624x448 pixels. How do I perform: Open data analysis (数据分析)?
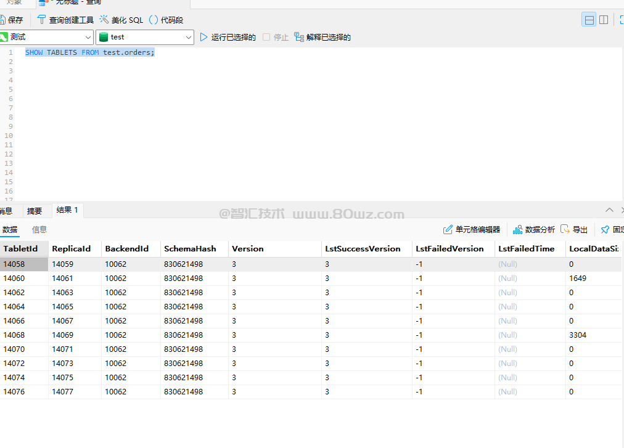[517, 230]
